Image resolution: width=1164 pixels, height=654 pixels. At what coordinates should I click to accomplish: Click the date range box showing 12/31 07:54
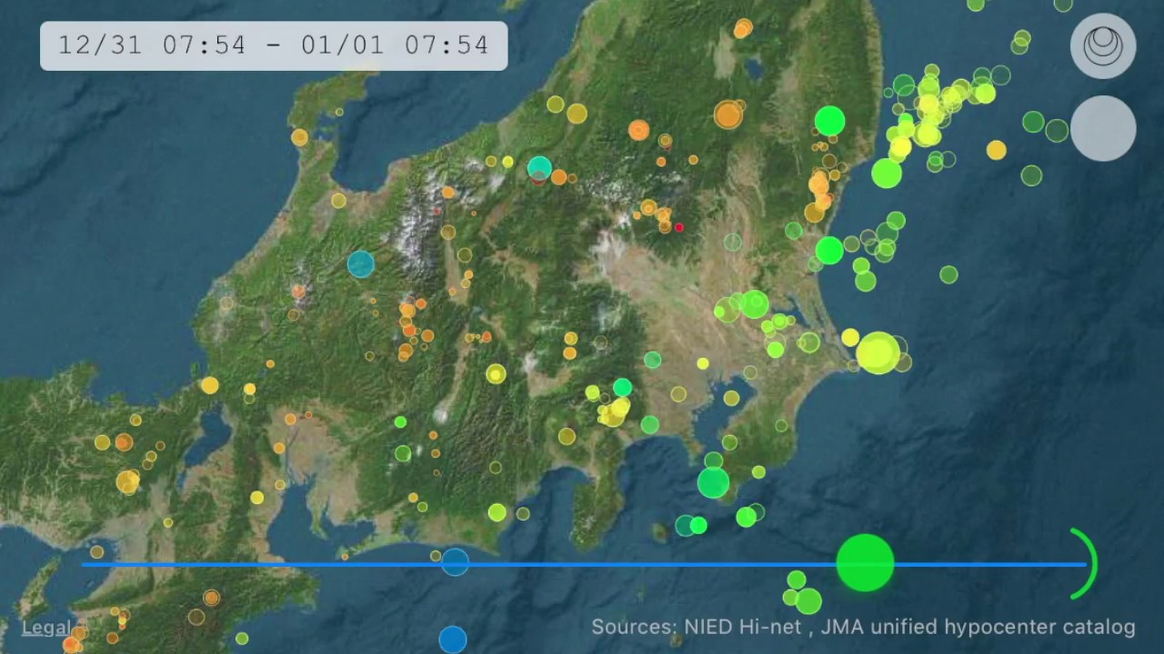[x=274, y=45]
